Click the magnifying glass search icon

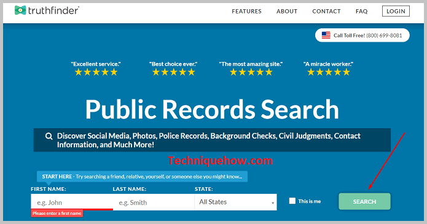click(x=49, y=136)
